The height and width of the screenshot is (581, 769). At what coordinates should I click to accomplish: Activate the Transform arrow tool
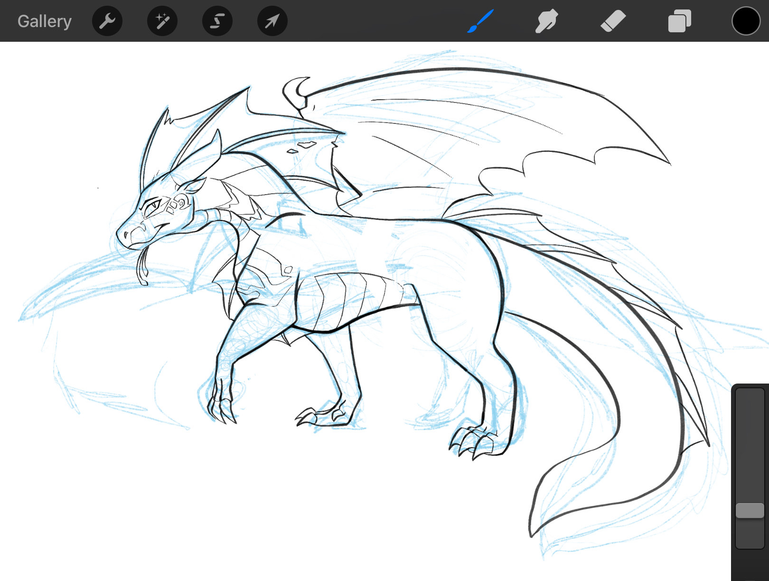pyautogui.click(x=272, y=21)
